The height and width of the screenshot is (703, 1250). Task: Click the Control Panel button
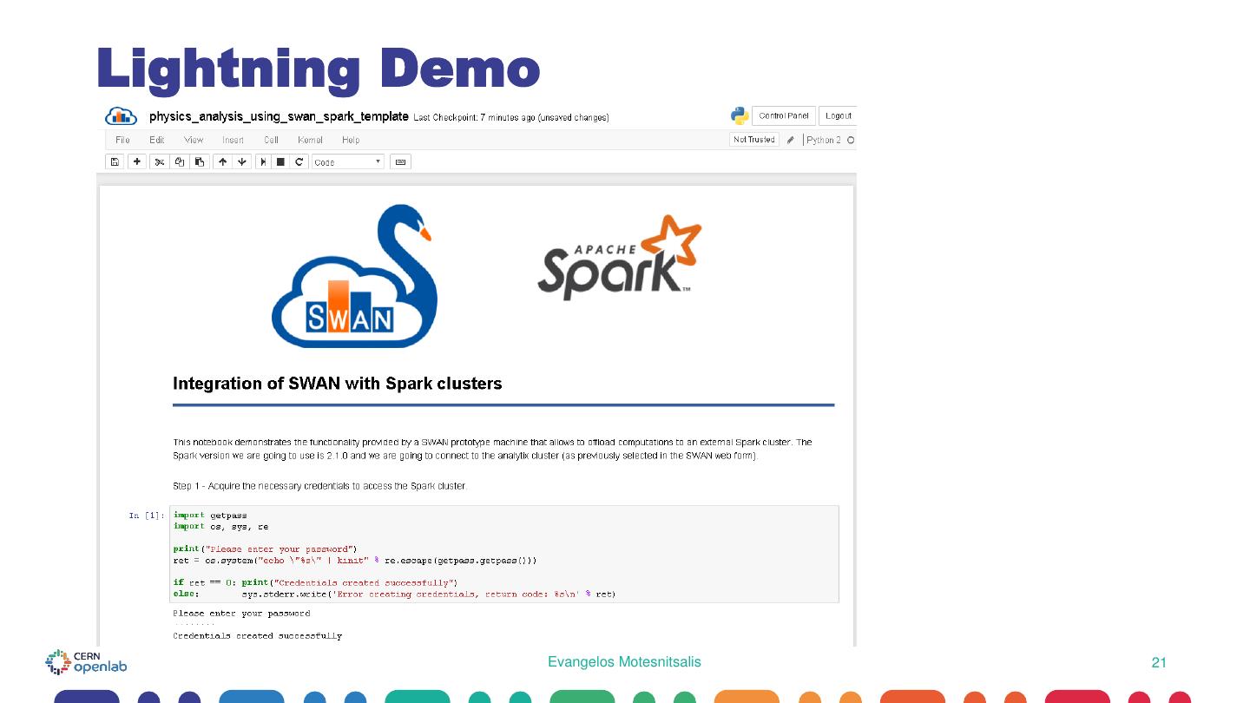(x=783, y=116)
